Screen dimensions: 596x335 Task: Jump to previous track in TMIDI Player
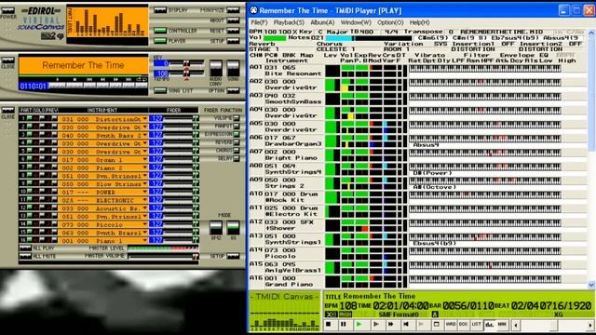(x=406, y=325)
